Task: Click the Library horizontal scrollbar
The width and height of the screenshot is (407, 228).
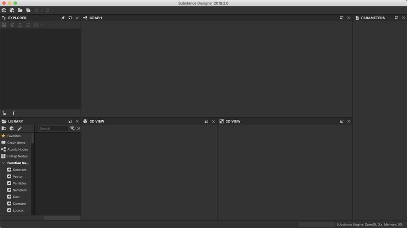Action: (x=62, y=218)
